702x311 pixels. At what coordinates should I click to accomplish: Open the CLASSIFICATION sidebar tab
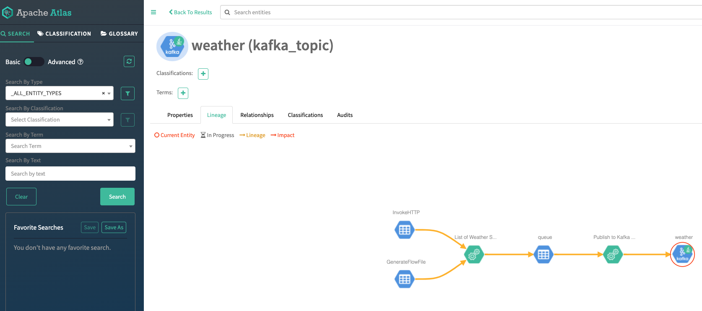pyautogui.click(x=64, y=34)
